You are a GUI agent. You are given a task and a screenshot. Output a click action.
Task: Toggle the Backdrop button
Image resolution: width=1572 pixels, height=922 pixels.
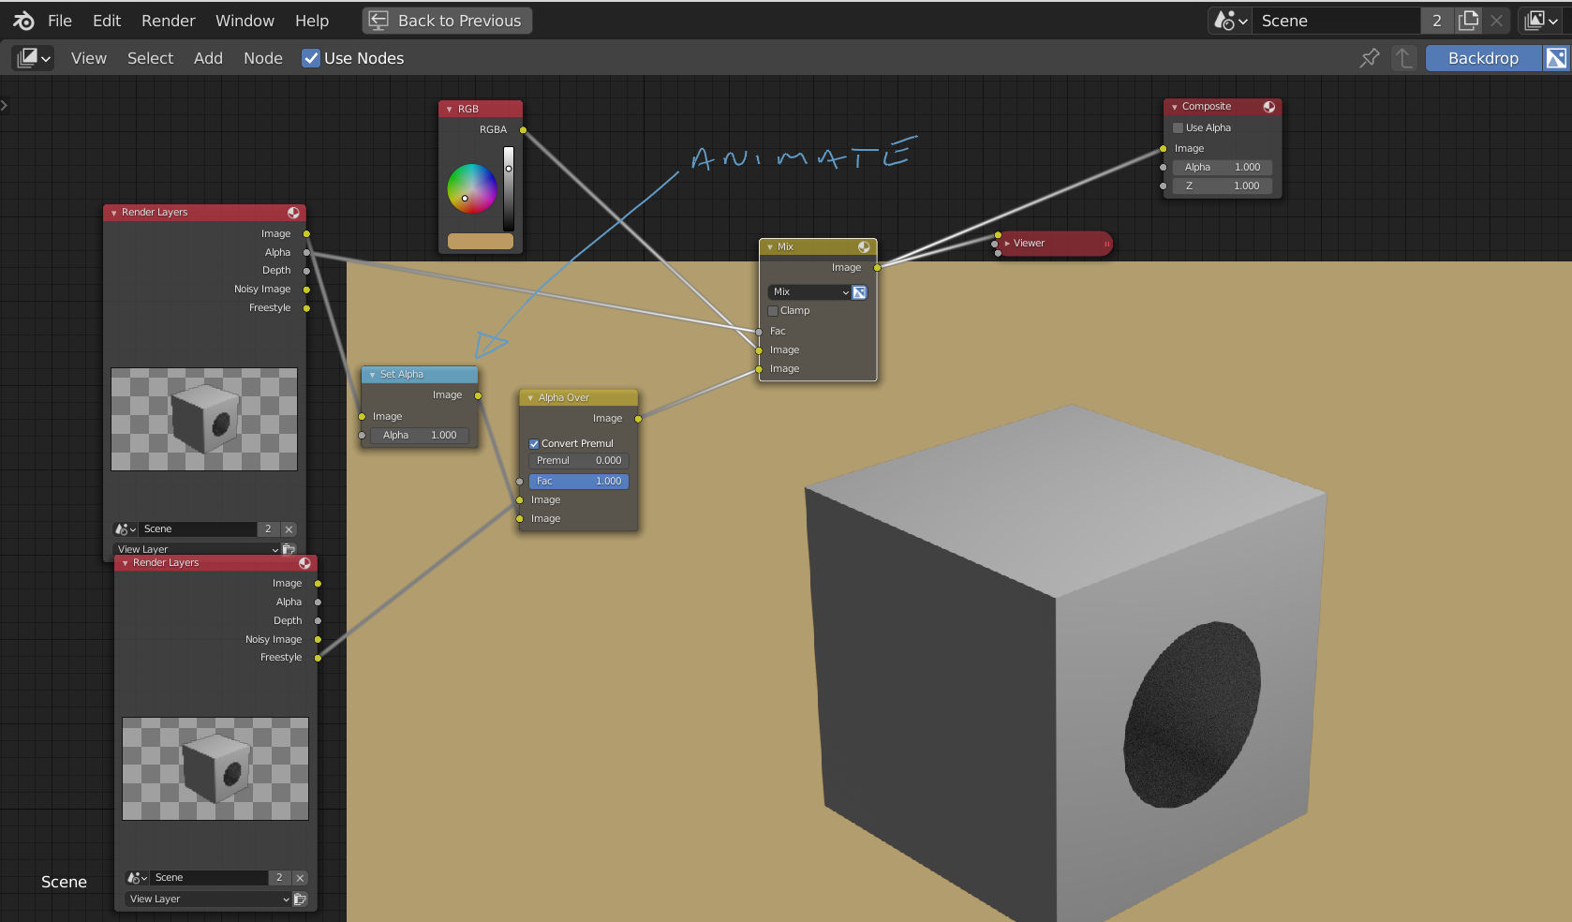(1483, 58)
